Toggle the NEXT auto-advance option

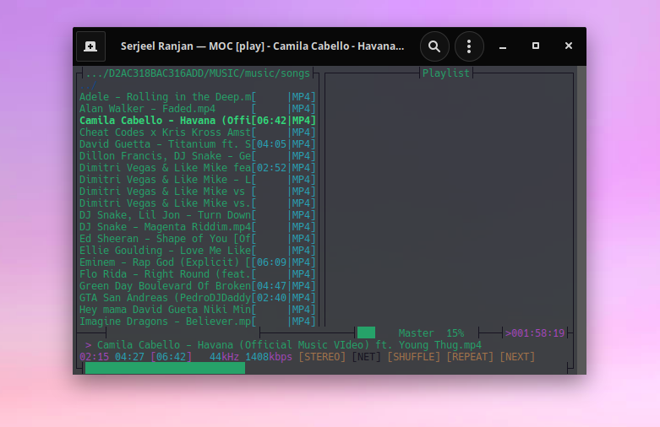[517, 357]
